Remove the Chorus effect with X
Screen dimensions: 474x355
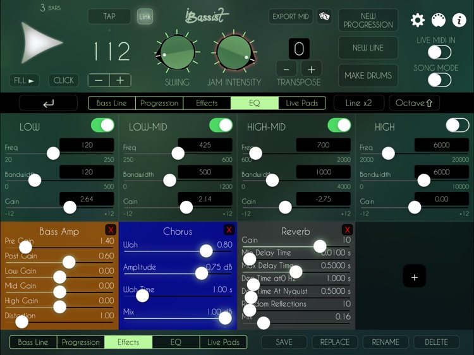(229, 230)
